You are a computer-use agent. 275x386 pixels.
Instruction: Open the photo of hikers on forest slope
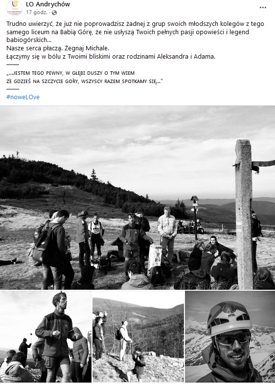(138, 337)
